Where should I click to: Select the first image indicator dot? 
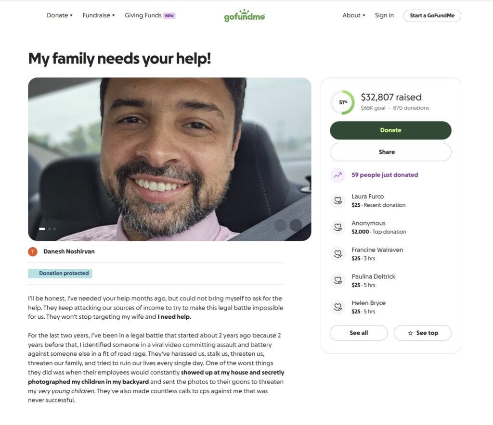coord(42,229)
